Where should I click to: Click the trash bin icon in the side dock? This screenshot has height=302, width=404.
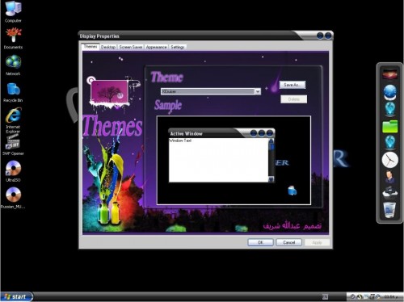(389, 210)
